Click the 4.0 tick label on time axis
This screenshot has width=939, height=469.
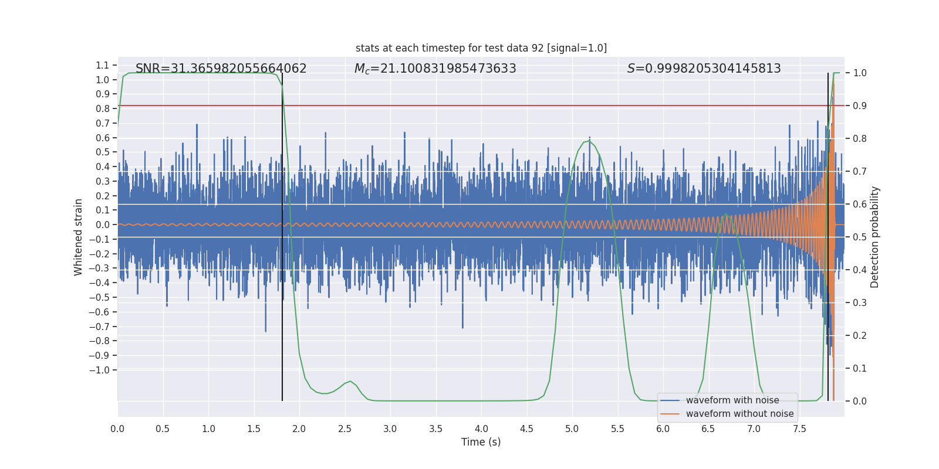(481, 429)
